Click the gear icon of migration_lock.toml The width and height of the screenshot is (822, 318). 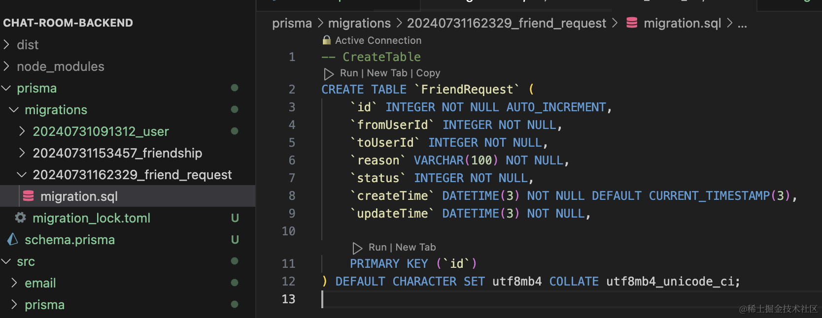point(20,218)
